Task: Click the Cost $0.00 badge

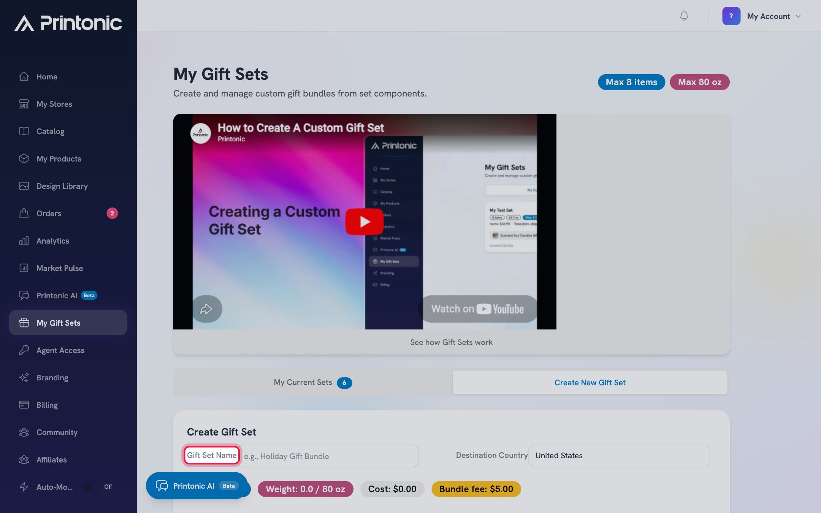Action: point(392,489)
